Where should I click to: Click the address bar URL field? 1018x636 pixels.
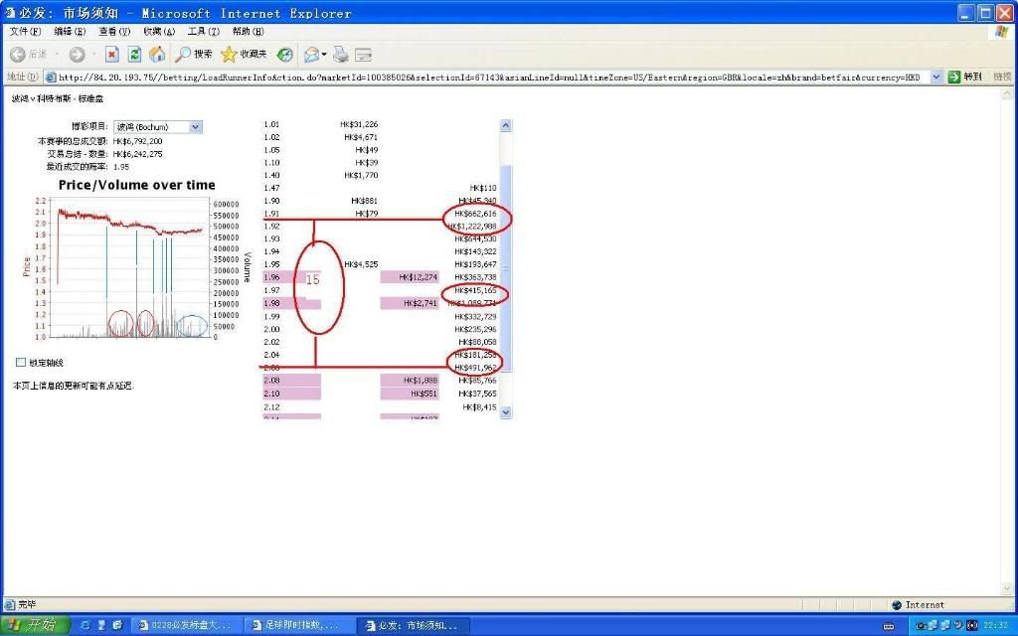click(x=487, y=77)
